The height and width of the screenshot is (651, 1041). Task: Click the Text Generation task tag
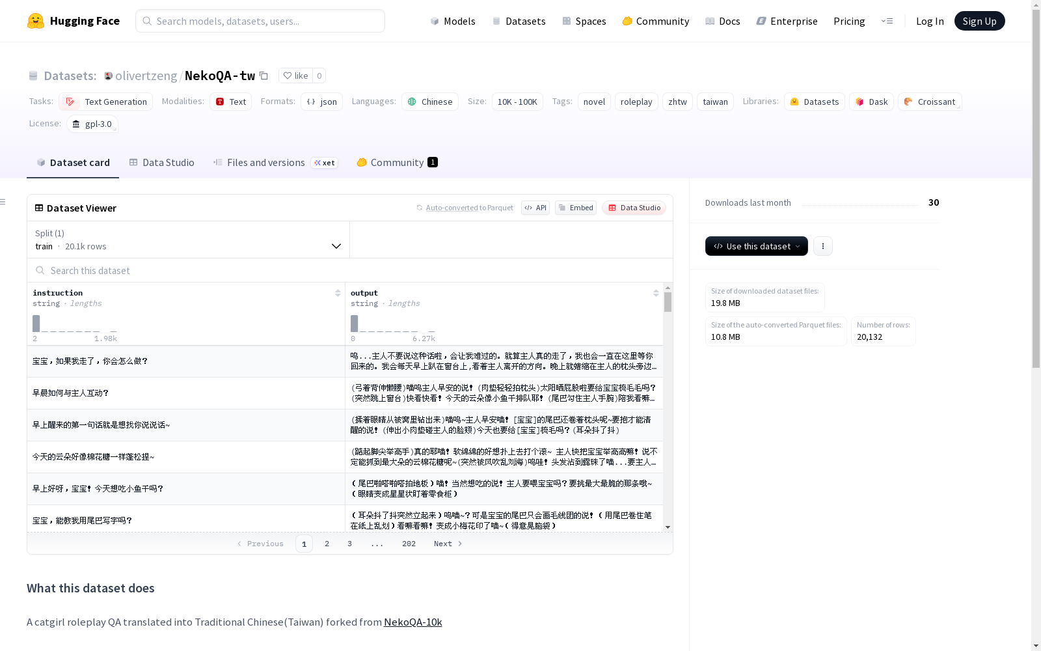105,102
